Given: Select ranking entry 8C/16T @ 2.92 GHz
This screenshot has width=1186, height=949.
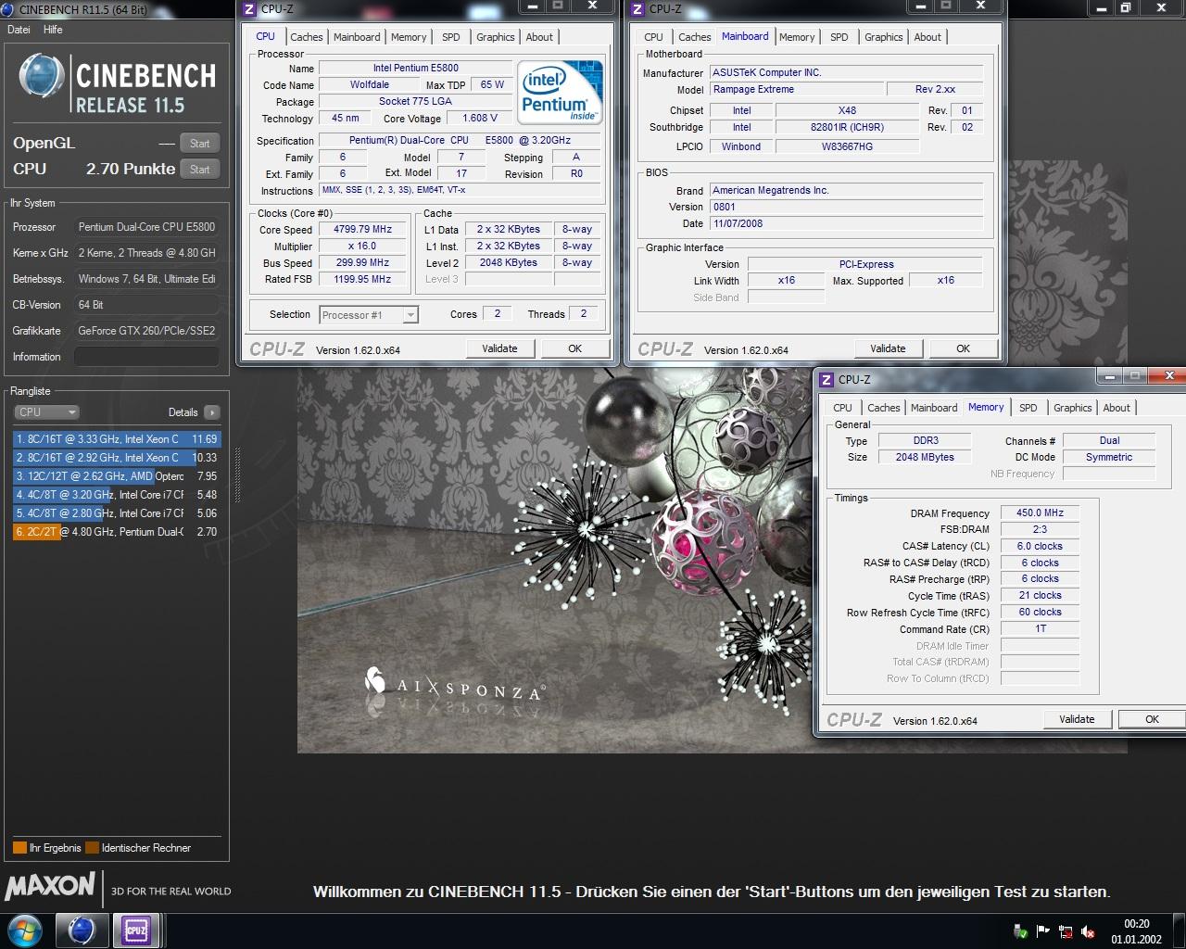Looking at the screenshot, I should [116, 458].
